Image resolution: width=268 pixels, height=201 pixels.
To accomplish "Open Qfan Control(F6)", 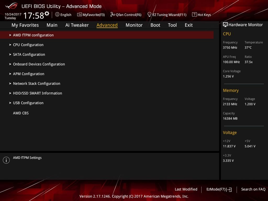I will tap(126, 15).
